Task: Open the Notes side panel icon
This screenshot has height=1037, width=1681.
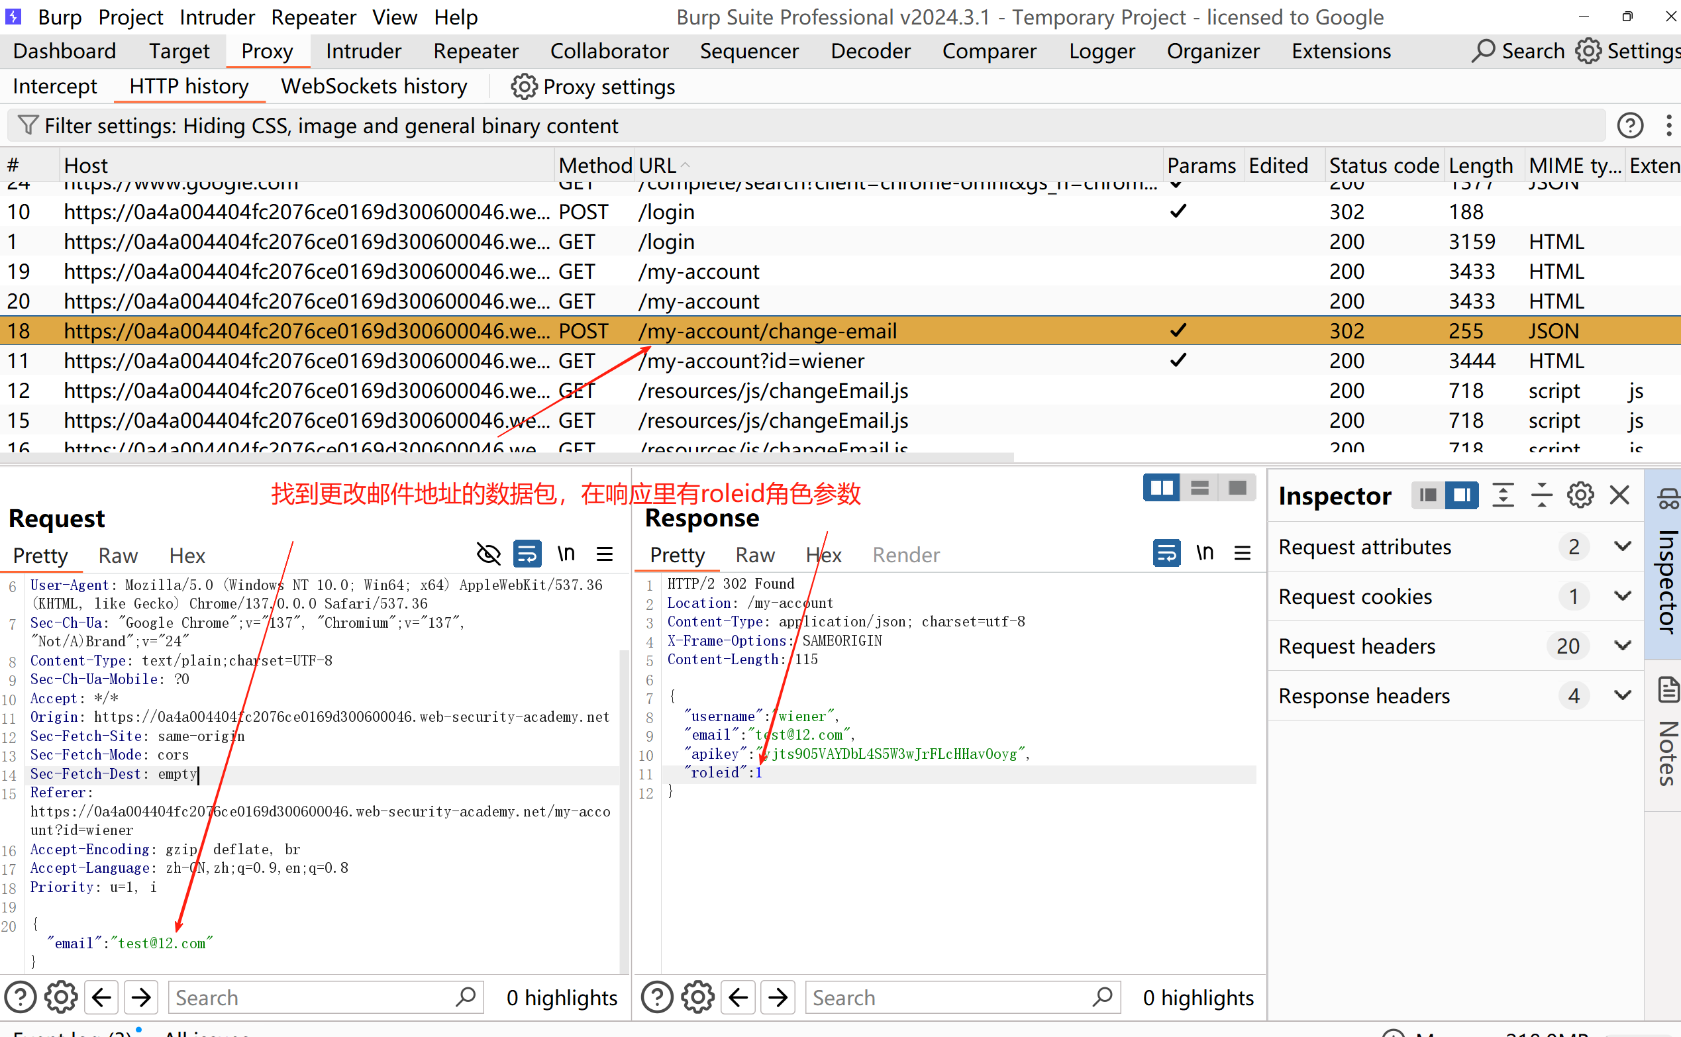Action: [x=1668, y=690]
